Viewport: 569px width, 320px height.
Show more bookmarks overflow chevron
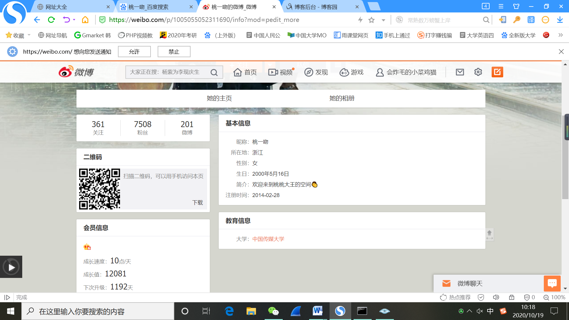[x=560, y=35]
